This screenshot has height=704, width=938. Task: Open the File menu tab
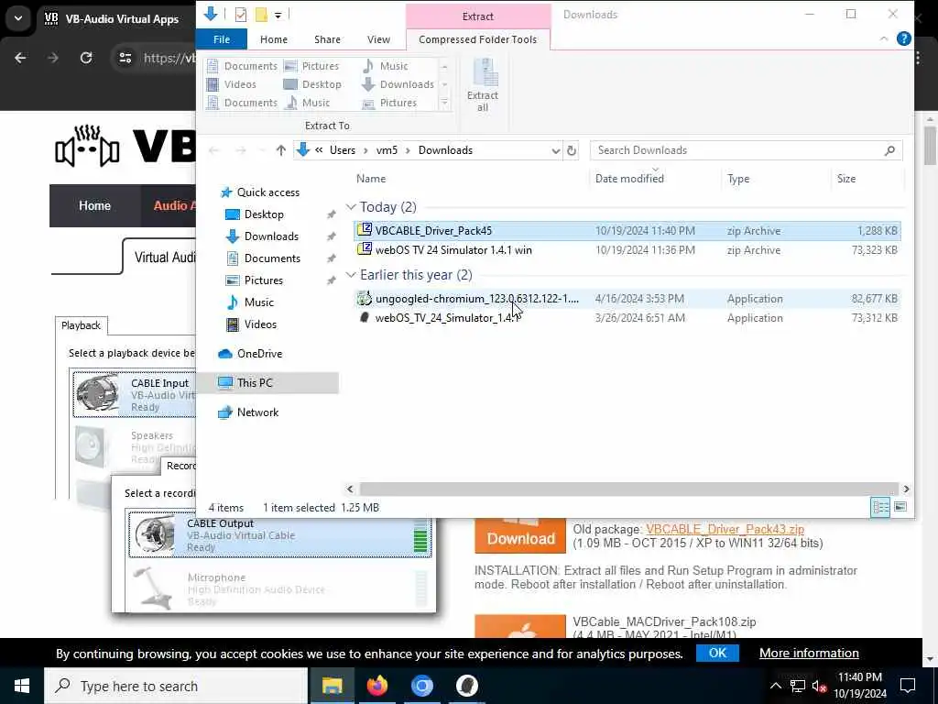(222, 39)
